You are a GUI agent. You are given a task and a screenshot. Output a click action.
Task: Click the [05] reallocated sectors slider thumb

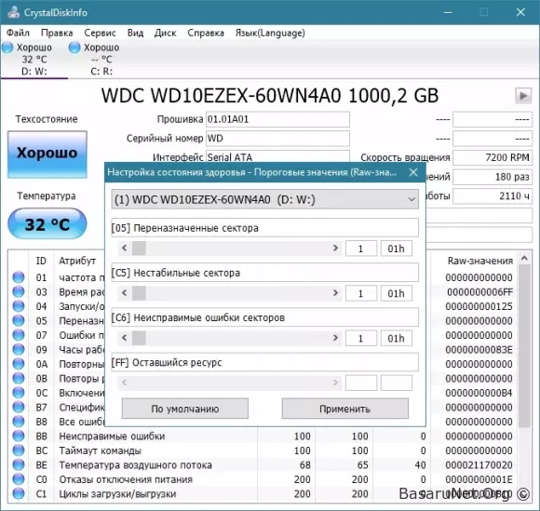point(139,248)
